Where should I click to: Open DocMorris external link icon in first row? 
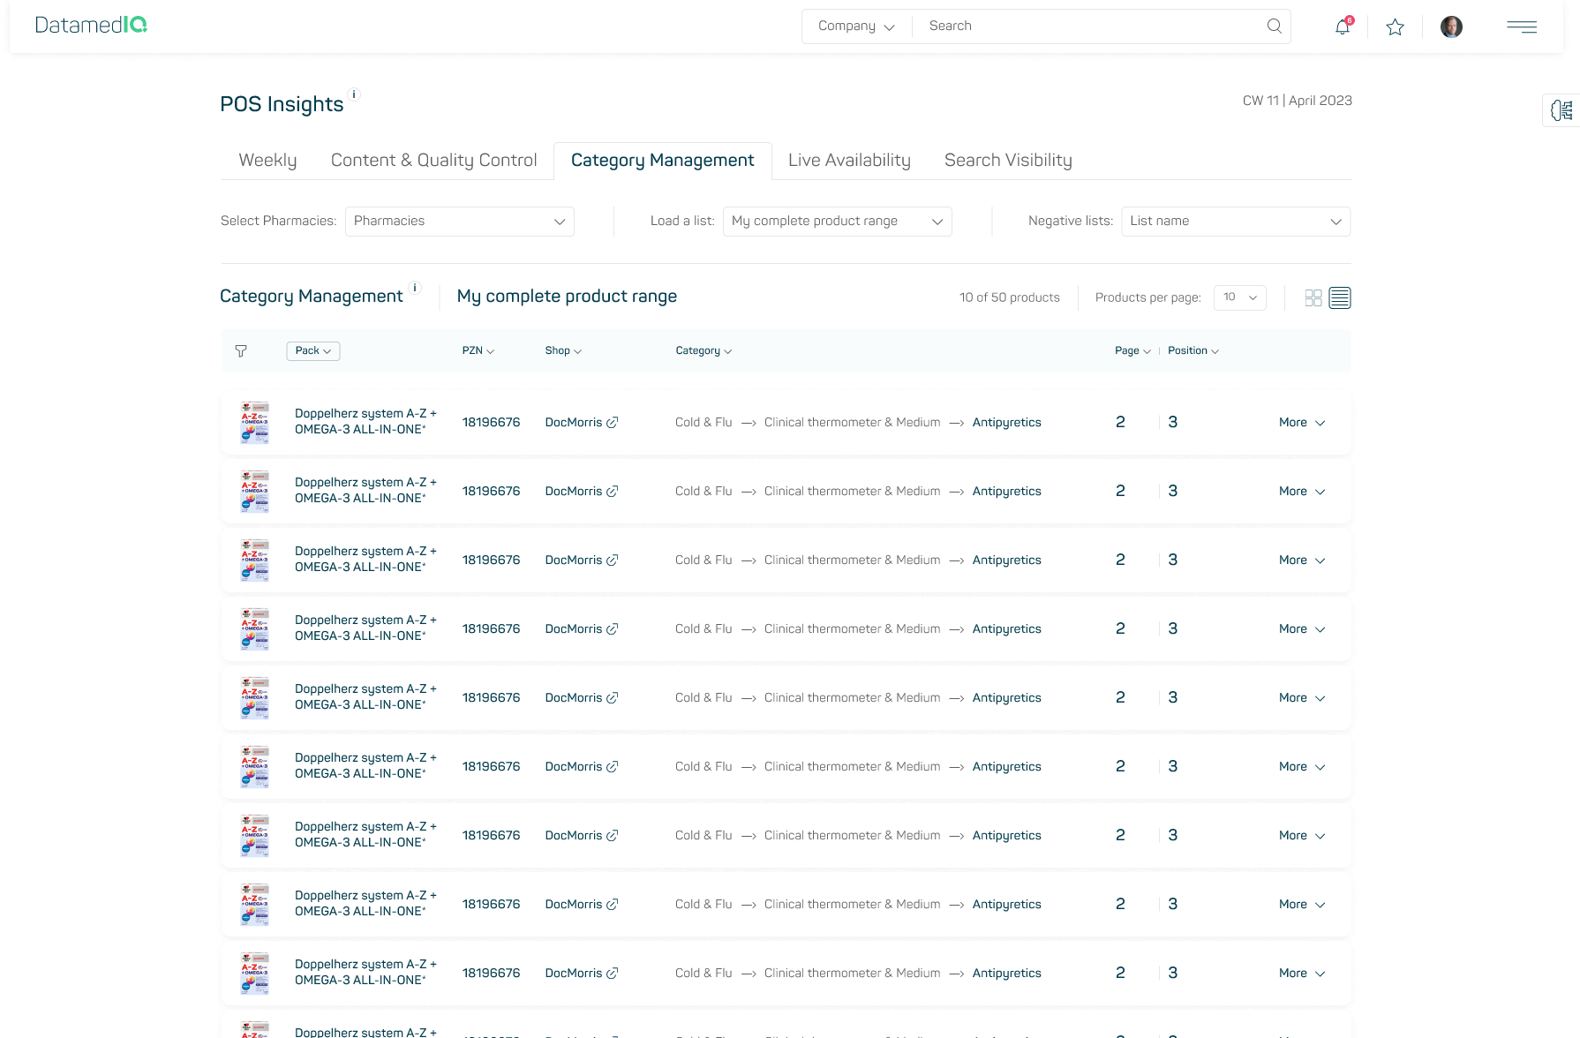(x=613, y=423)
